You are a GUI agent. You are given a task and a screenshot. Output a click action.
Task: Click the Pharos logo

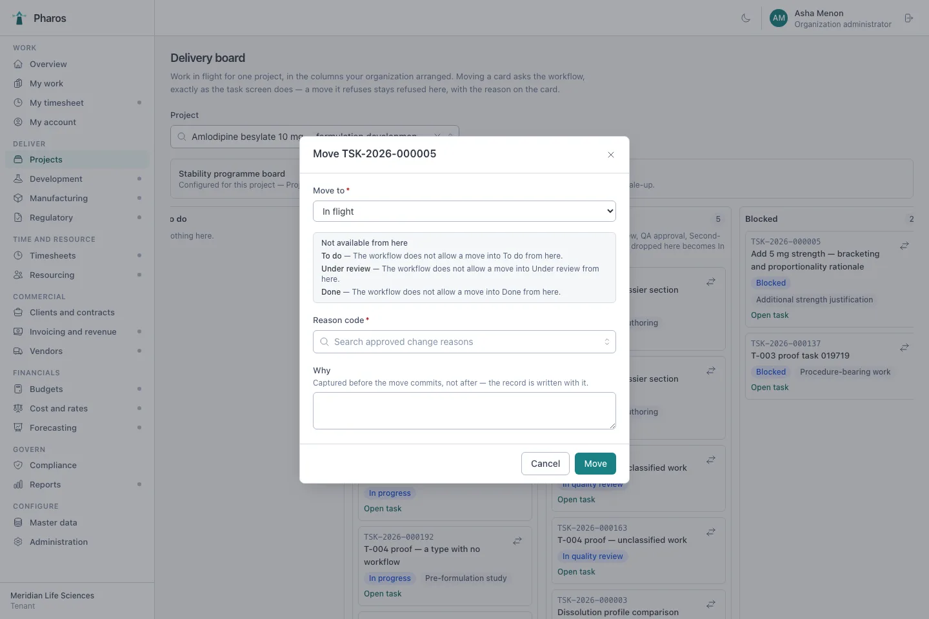coord(19,18)
